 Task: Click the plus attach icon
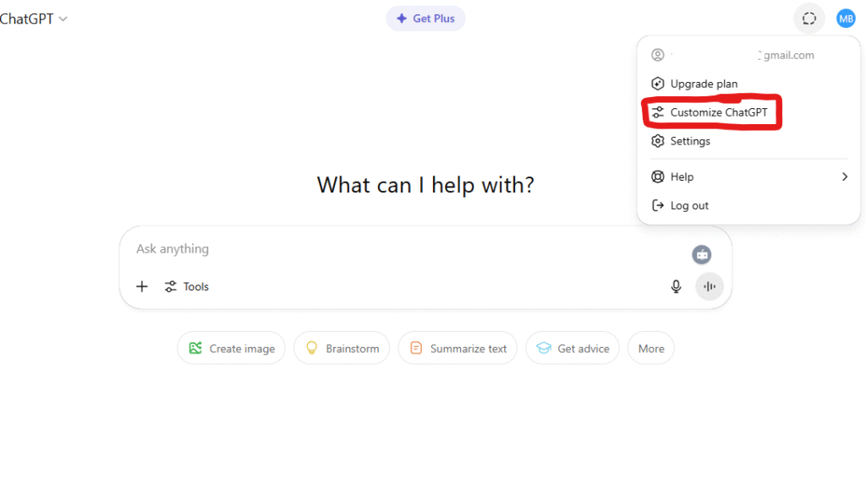pos(142,287)
